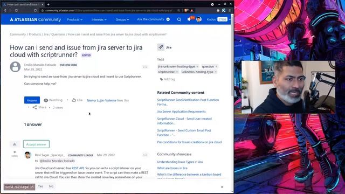Go to Jira in the breadcrumb
Screen dimensions: 345x194
[46, 34]
